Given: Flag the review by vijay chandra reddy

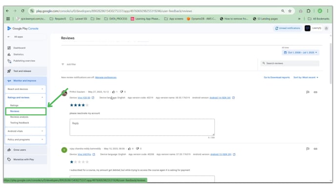Looking at the screenshot, I should 308,149.
